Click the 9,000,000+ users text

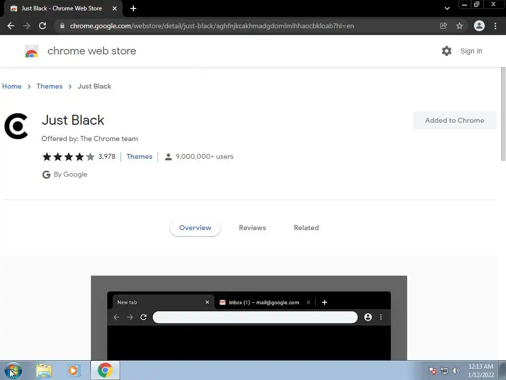(205, 157)
